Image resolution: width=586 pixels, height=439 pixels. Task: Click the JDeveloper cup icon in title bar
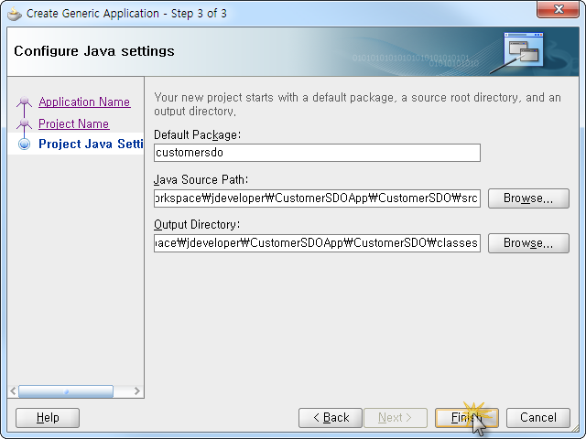pos(15,14)
